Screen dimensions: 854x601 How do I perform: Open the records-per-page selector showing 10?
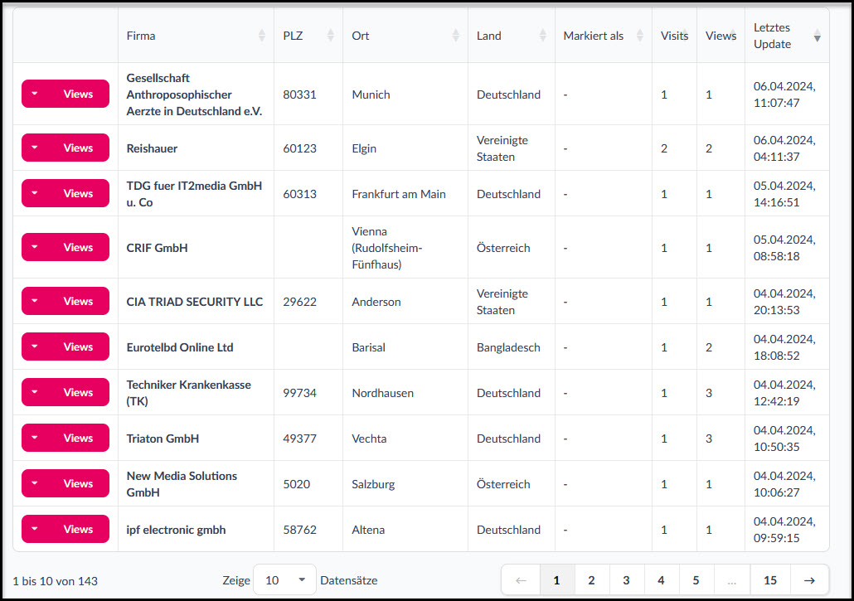click(284, 580)
